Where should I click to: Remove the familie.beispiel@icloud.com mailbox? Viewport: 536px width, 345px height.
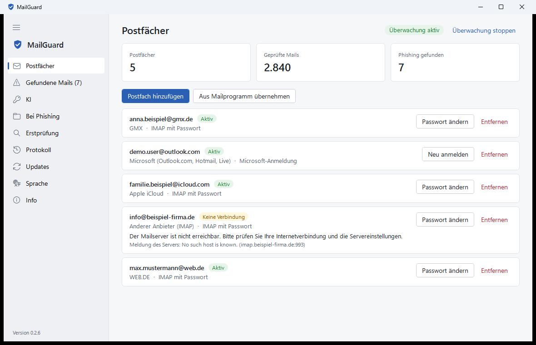click(494, 187)
